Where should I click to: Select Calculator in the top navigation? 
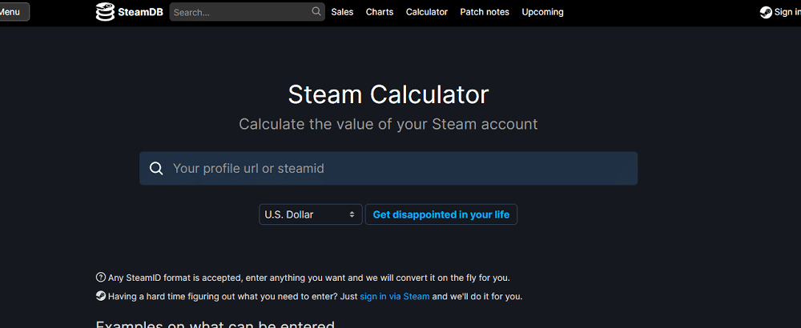(427, 12)
